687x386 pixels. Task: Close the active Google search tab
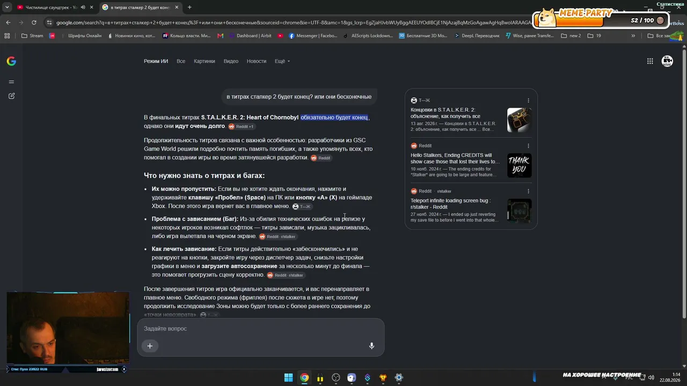coord(177,8)
